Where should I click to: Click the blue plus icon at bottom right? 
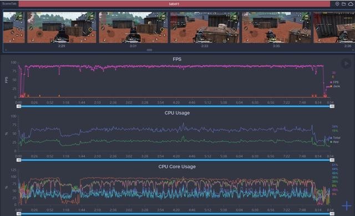347,205
